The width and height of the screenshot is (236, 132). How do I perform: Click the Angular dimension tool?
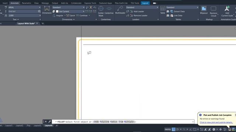click(58, 15)
